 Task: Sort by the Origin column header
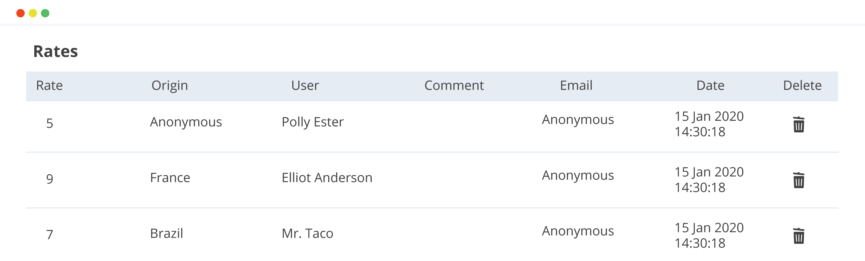point(170,86)
